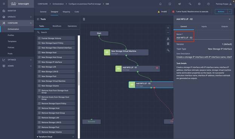Zoom out the canvas with minus icon
The height and width of the screenshot is (139, 235).
tap(168, 33)
